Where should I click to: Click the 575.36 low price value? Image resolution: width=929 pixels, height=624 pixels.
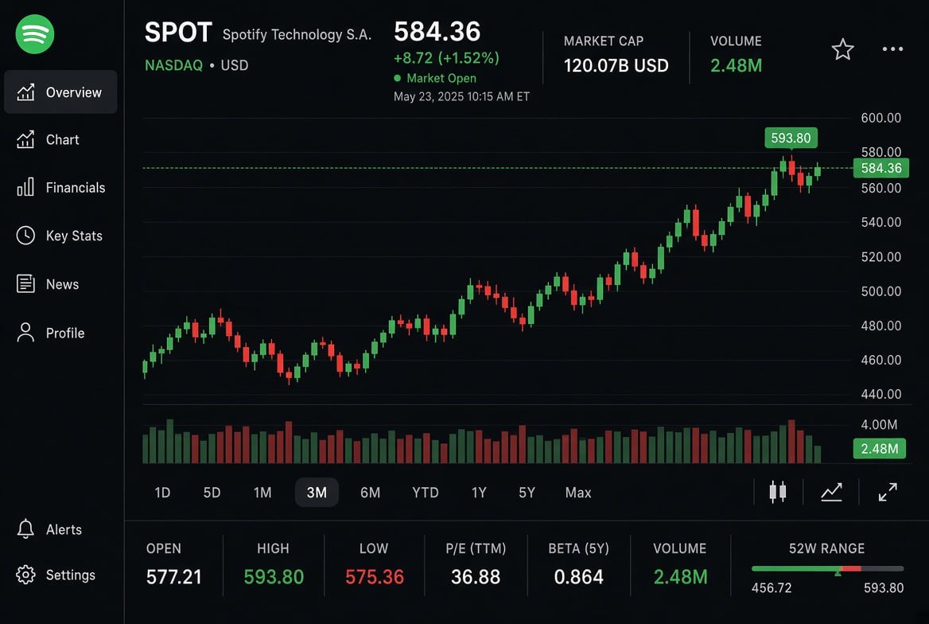[375, 576]
